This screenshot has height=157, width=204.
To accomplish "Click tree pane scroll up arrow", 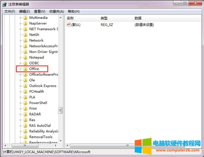I will [61, 17].
